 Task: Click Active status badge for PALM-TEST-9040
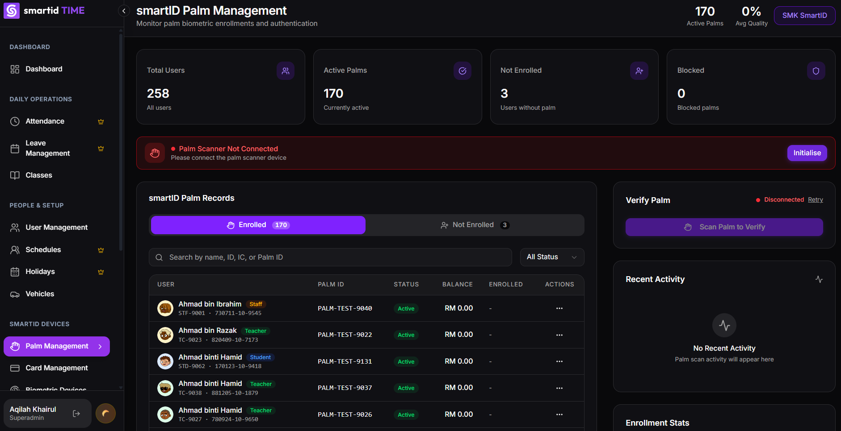[x=406, y=309]
